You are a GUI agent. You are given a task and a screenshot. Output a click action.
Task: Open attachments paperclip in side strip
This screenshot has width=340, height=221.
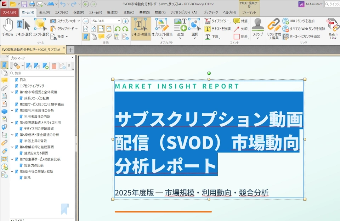tap(4, 88)
